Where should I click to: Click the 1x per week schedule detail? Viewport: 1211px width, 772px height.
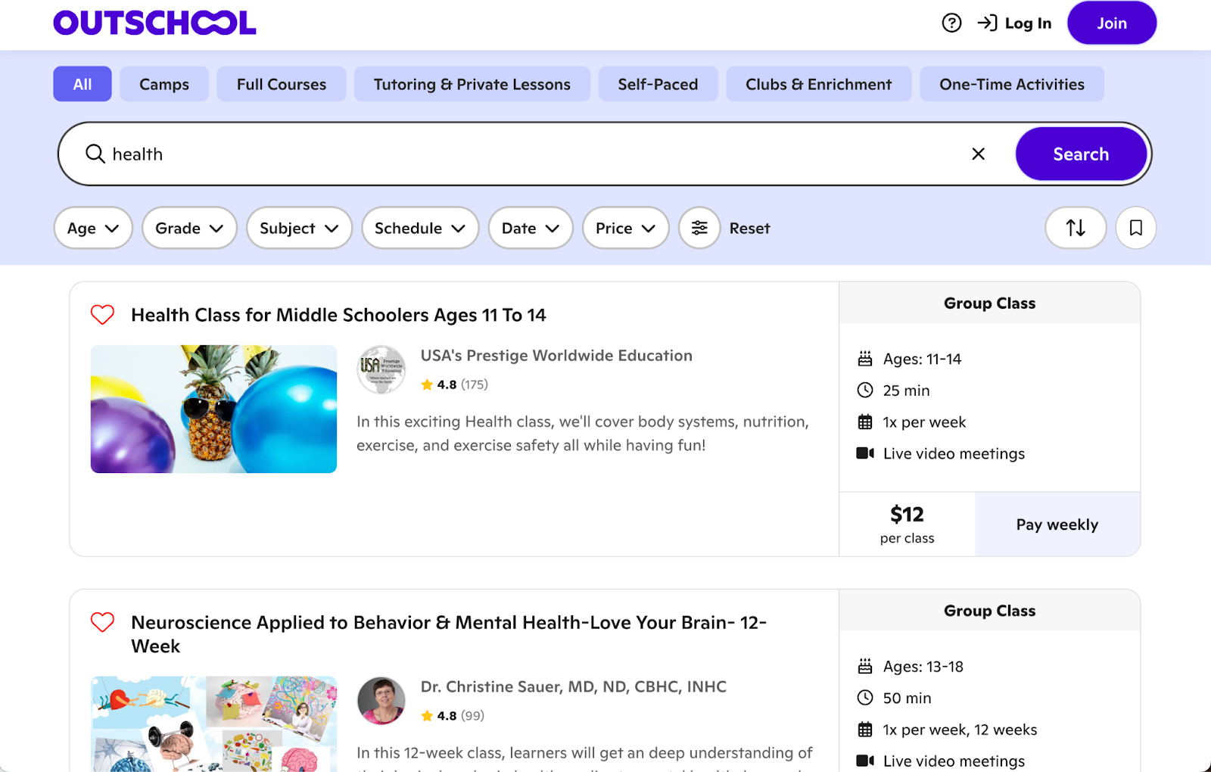pos(911,422)
